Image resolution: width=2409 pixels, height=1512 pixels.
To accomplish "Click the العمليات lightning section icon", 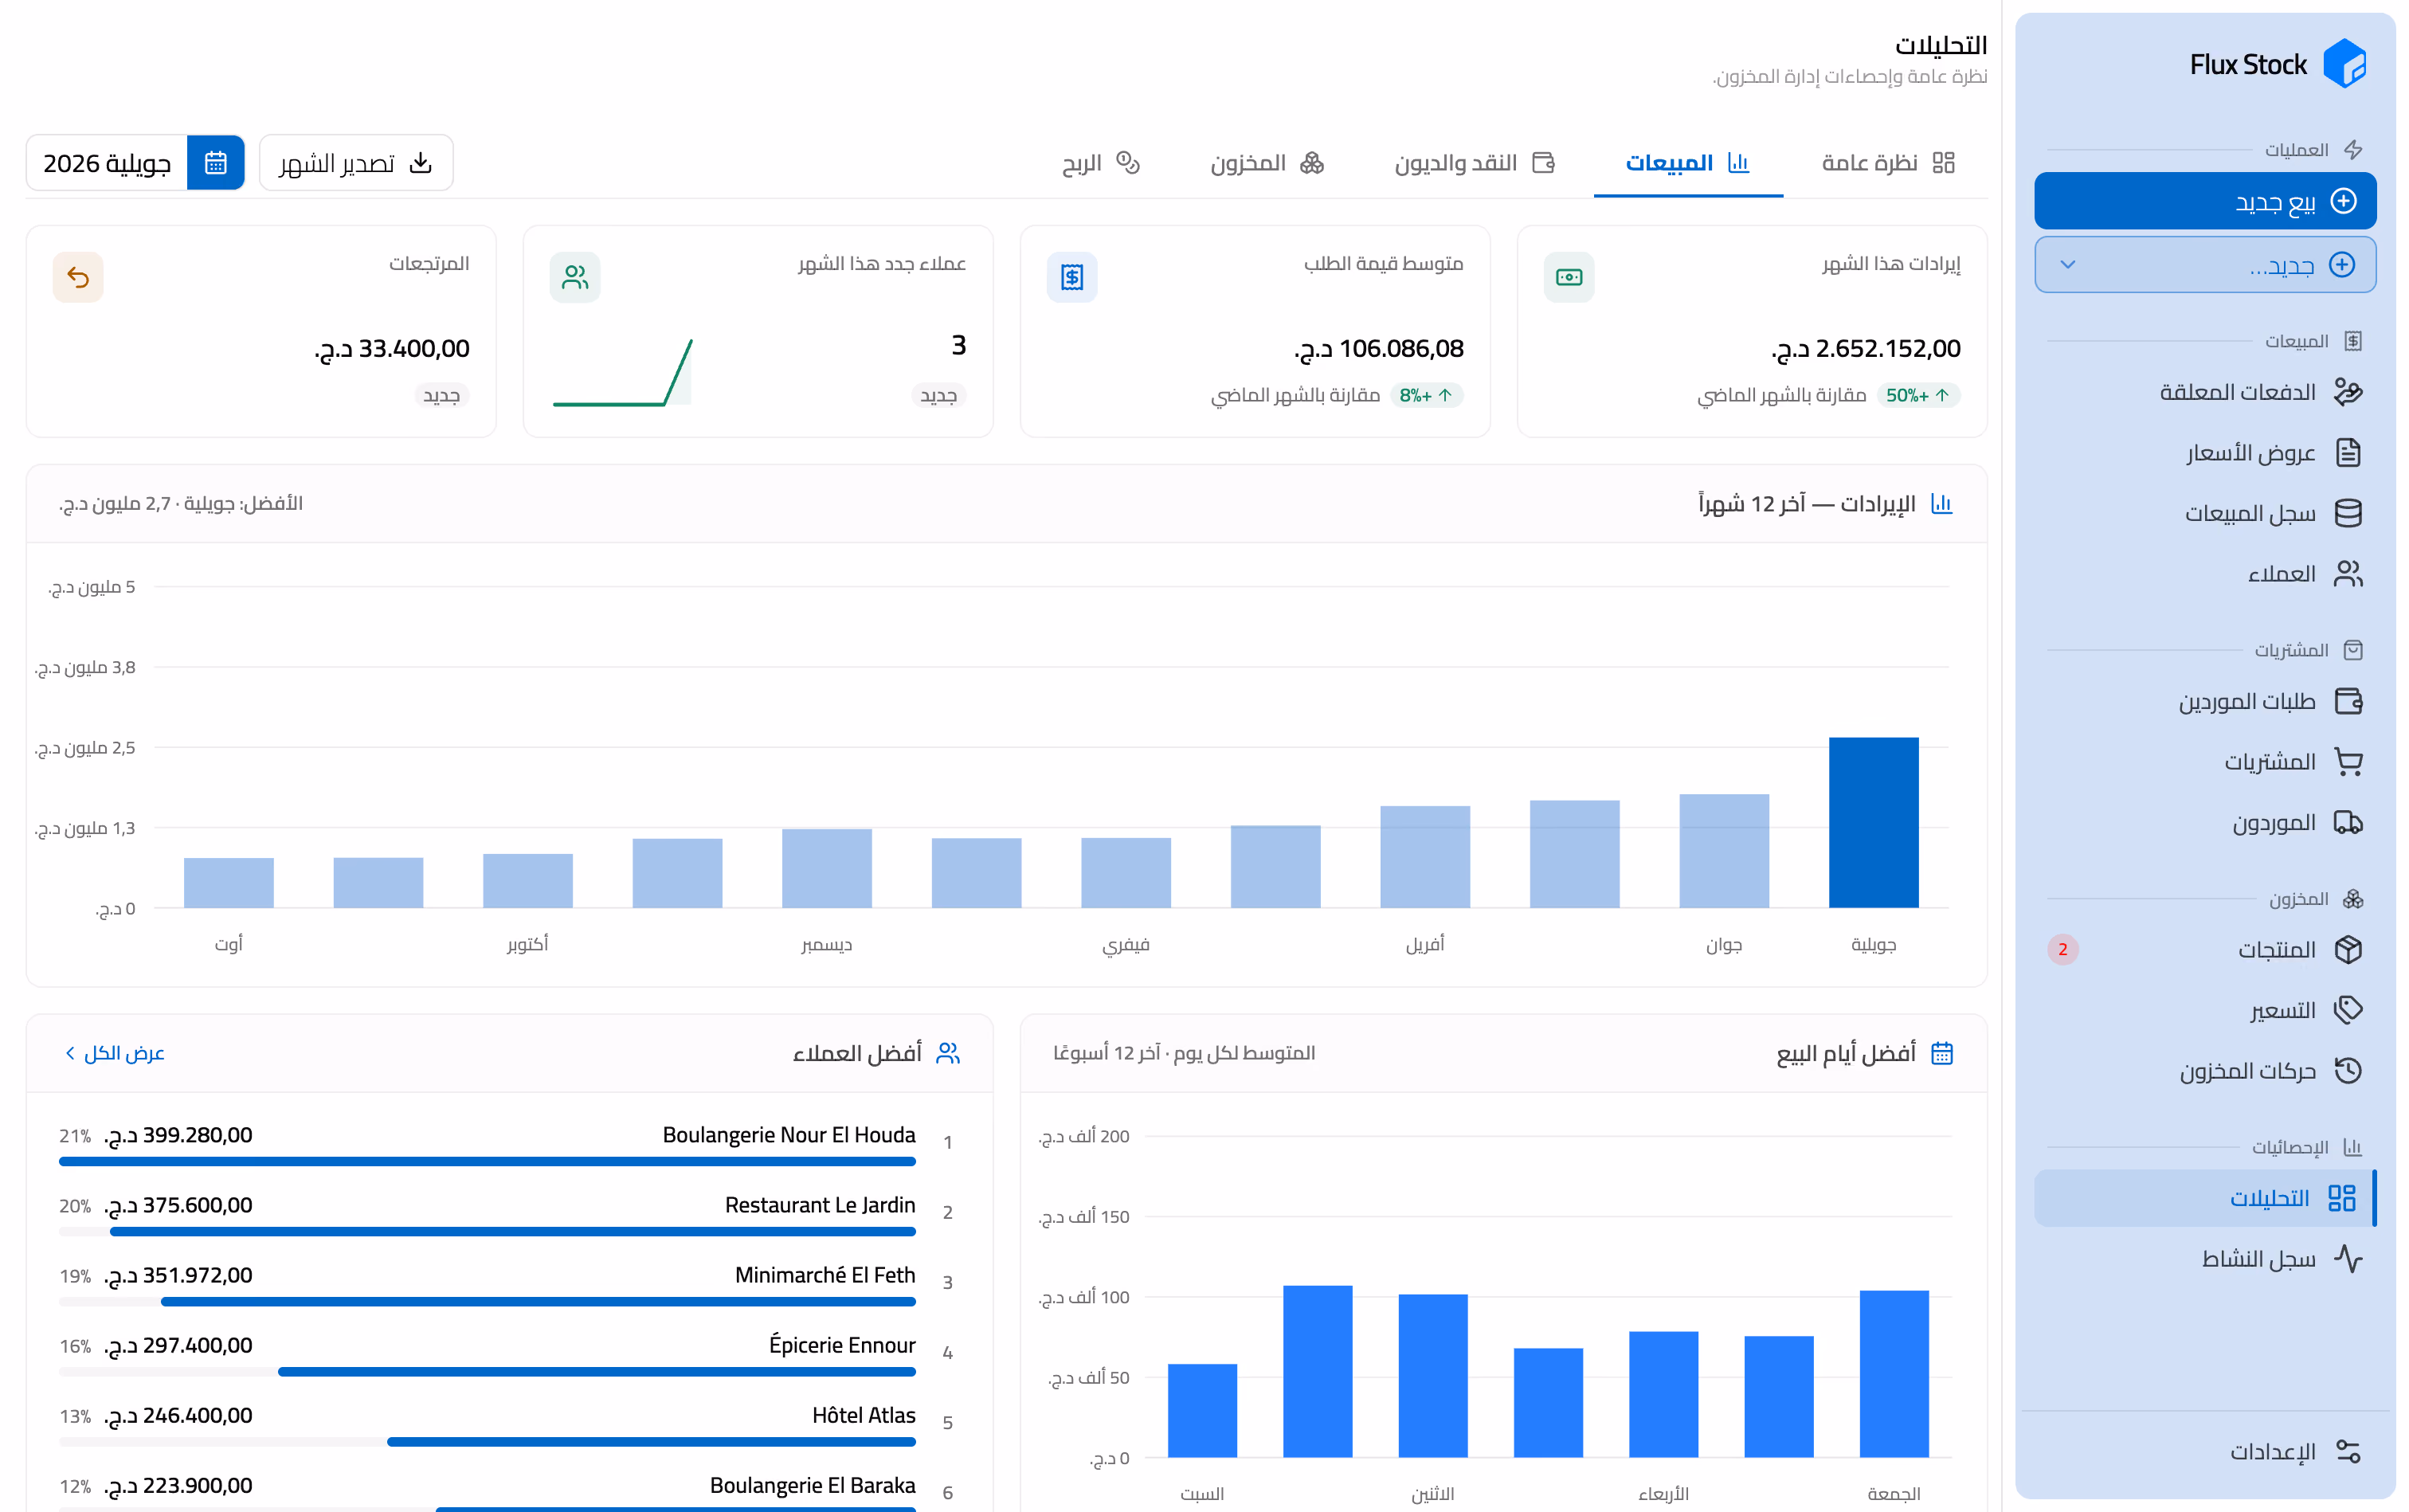I will tap(2352, 149).
